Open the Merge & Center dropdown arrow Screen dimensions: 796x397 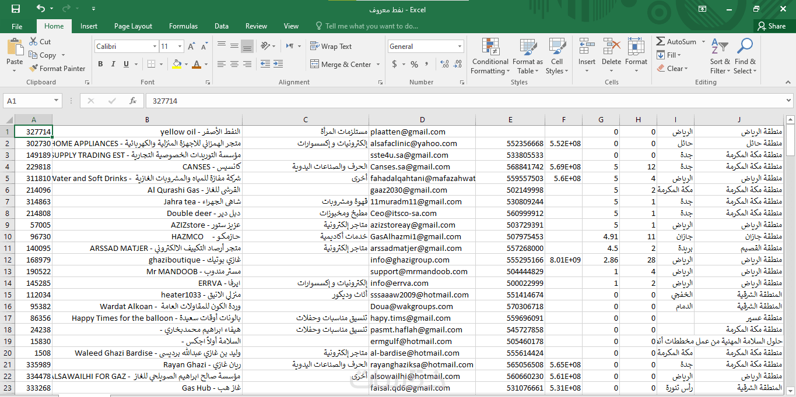[377, 65]
